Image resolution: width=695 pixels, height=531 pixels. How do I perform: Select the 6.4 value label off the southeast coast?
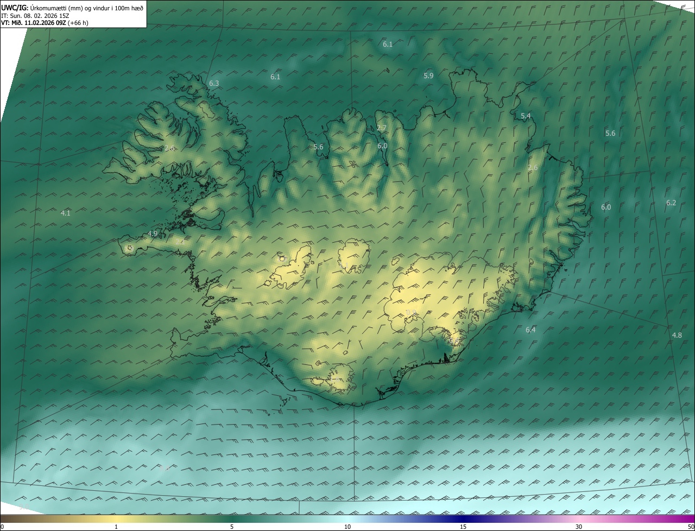(530, 330)
